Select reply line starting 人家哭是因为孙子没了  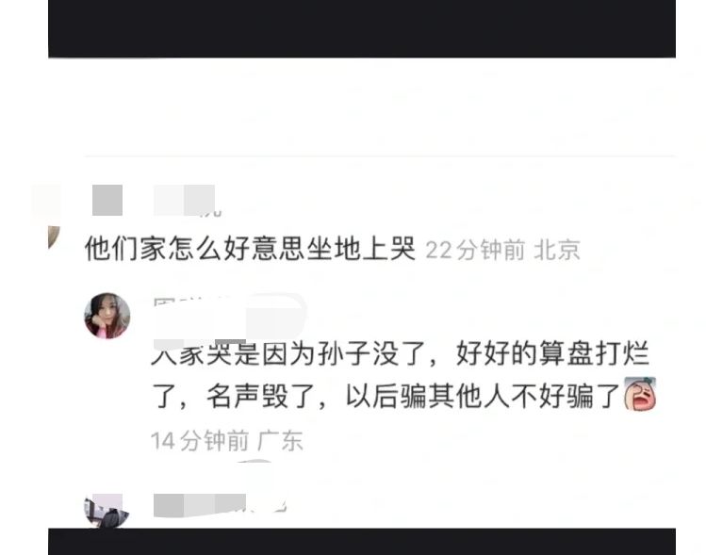401,353
